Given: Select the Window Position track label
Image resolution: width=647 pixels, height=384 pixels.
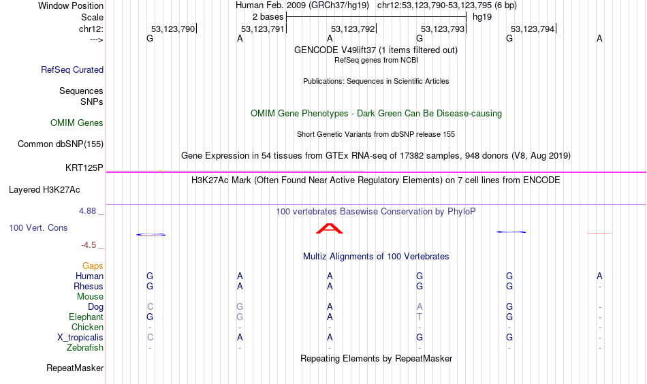Looking at the screenshot, I should [71, 5].
